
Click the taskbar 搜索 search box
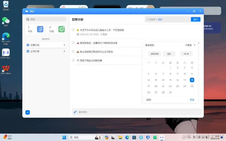(x=86, y=137)
